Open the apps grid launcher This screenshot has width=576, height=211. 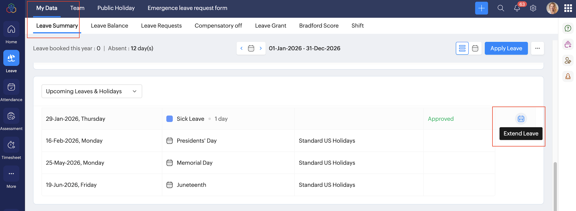pos(568,8)
